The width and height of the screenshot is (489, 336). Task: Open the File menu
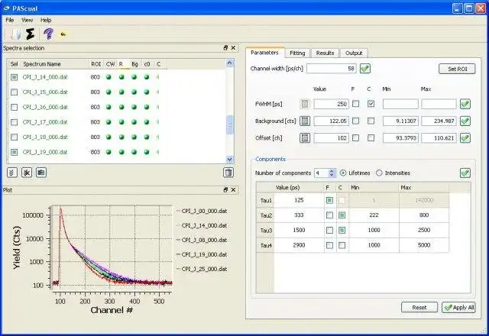10,20
